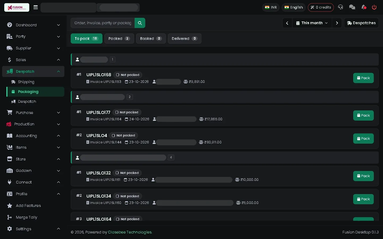Click Pack for order UIPL1SLO132
Image resolution: width=383 pixels, height=239 pixels.
coord(363,176)
